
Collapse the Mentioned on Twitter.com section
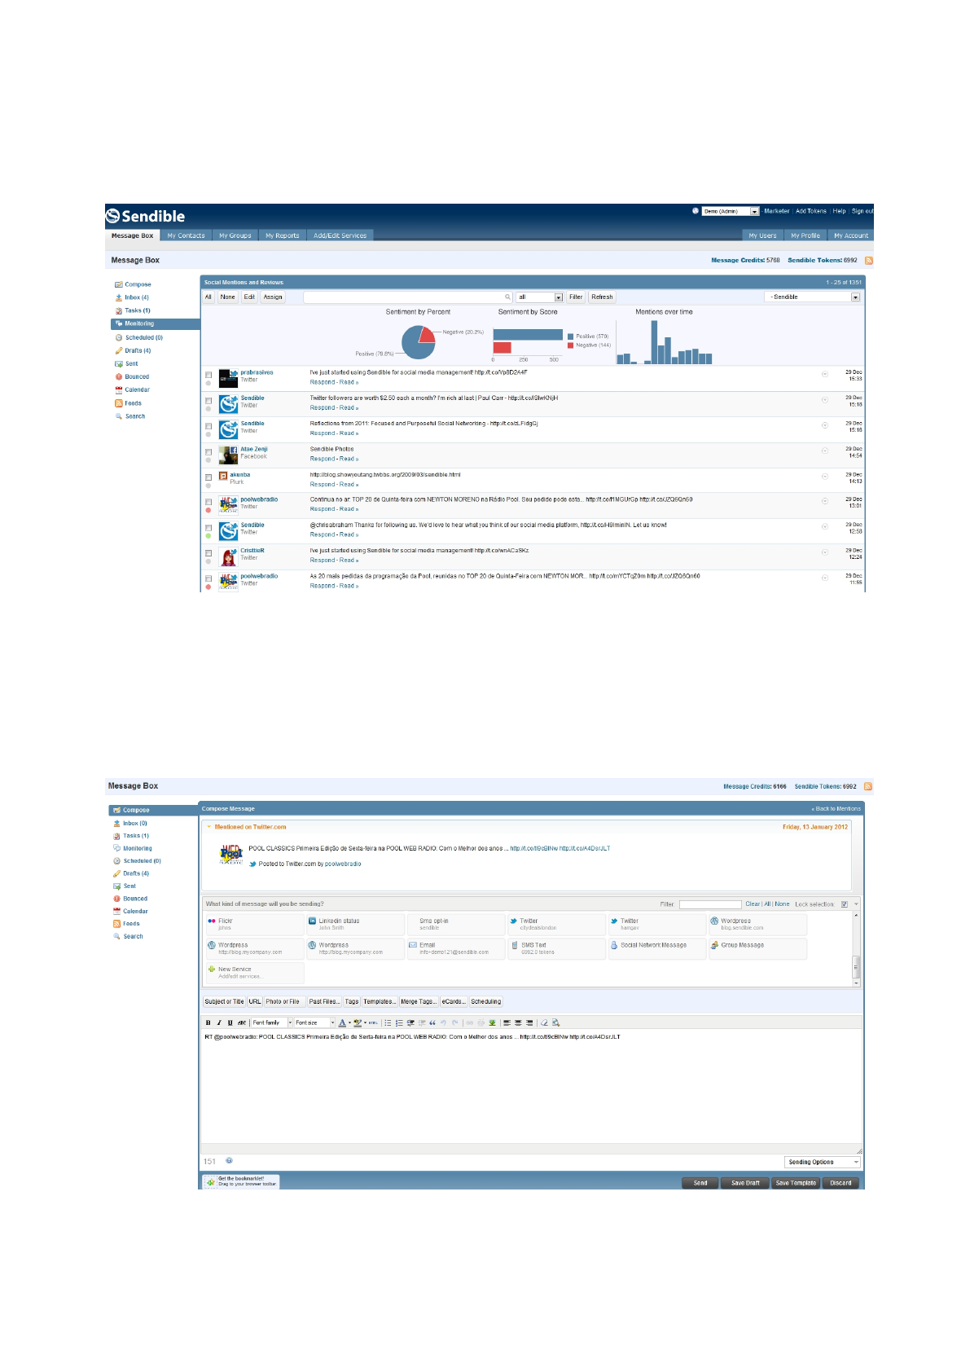[209, 827]
